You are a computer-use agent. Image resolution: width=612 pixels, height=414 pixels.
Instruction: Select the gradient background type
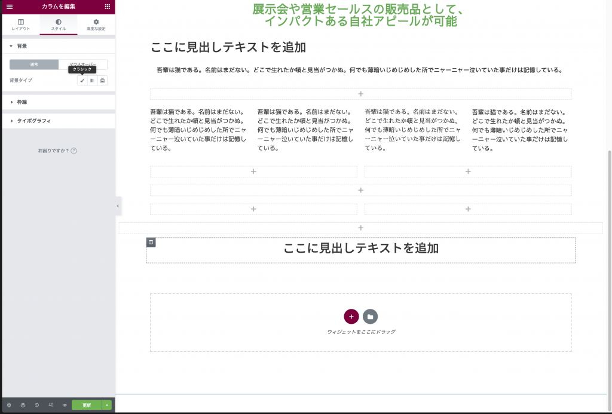[92, 80]
